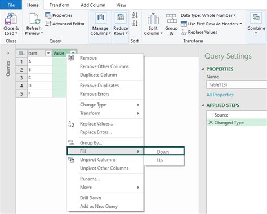This screenshot has width=267, height=214.
Task: Choose Remove Other Columns
Action: click(104, 66)
